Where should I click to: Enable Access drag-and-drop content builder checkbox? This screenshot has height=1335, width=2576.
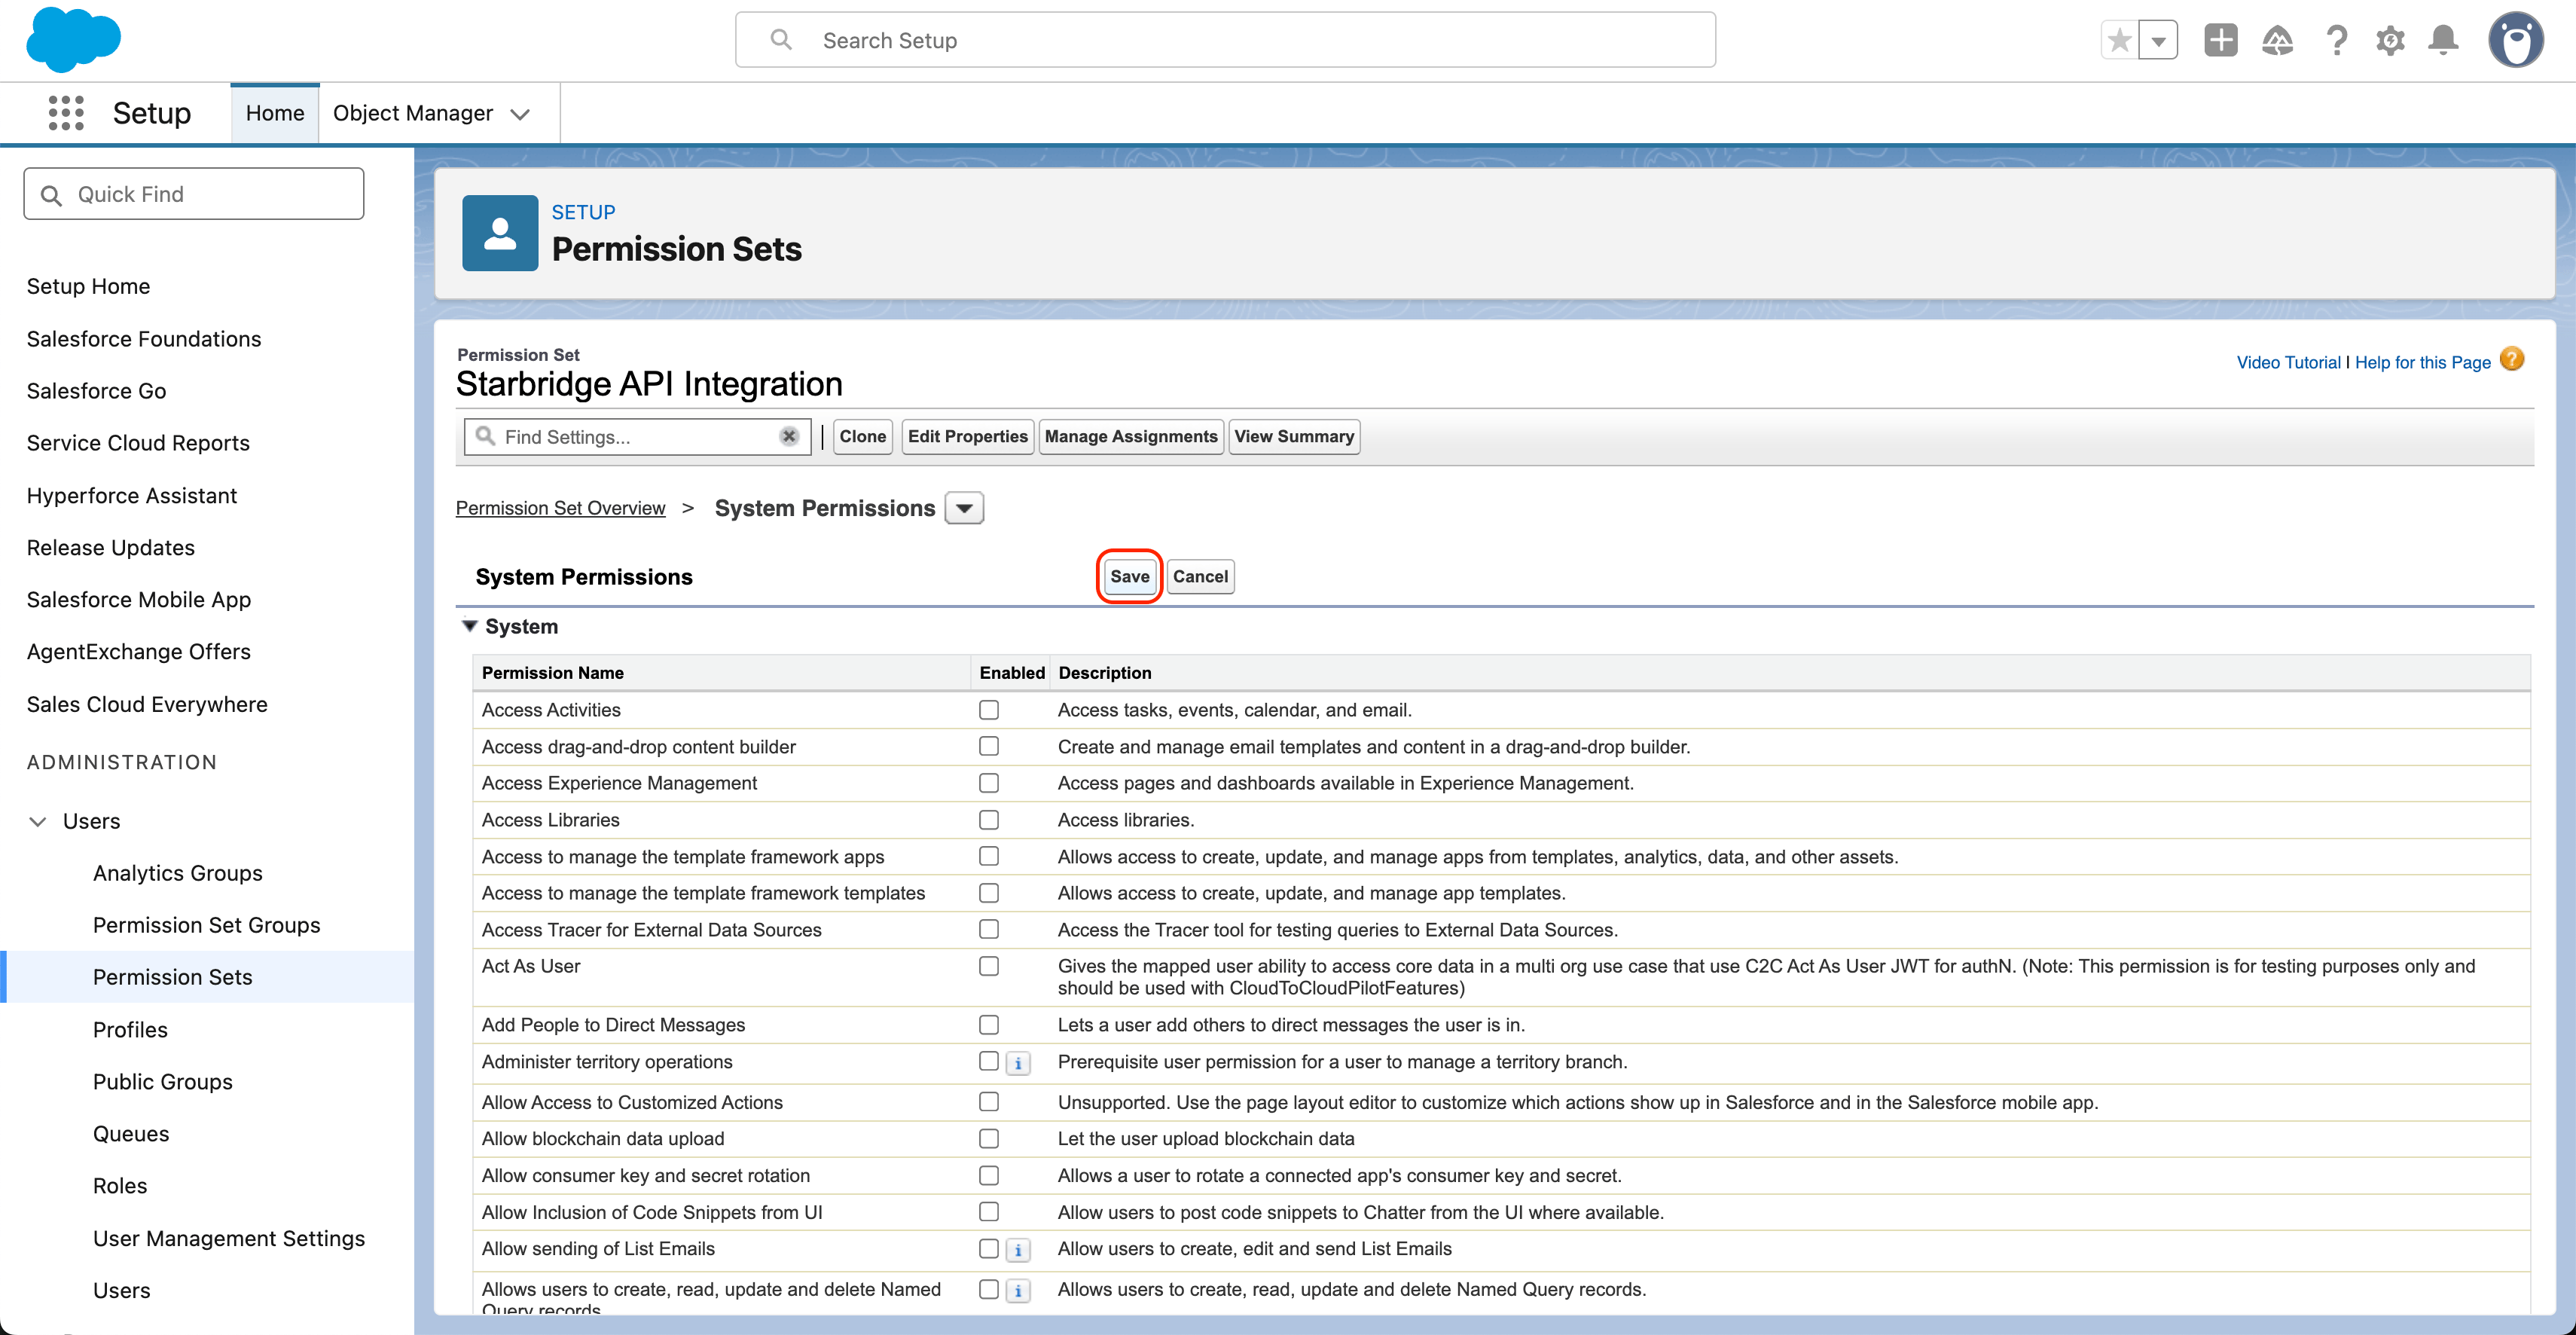(989, 746)
